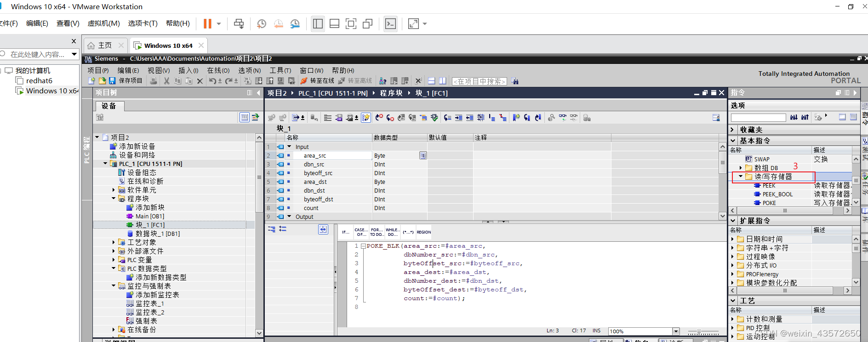This screenshot has height=342, width=868.
Task: Open VMware 虚拟机(M) menu
Action: [x=103, y=23]
